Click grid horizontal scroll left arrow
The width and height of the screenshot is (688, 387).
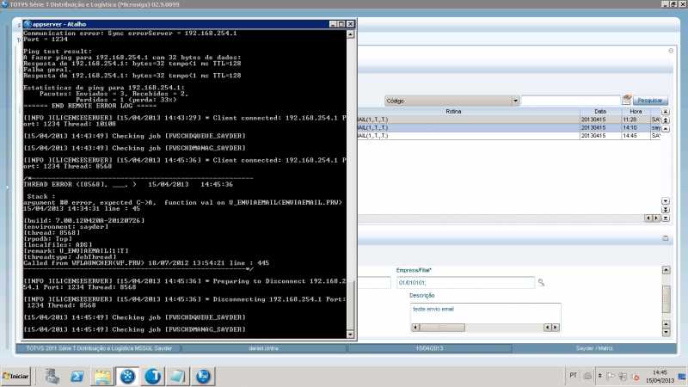click(648, 218)
